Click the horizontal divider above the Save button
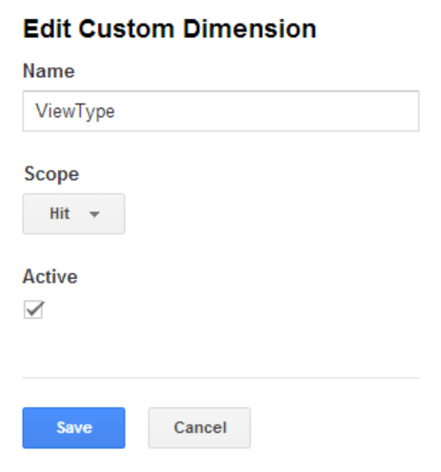This screenshot has width=441, height=472. coord(221,378)
